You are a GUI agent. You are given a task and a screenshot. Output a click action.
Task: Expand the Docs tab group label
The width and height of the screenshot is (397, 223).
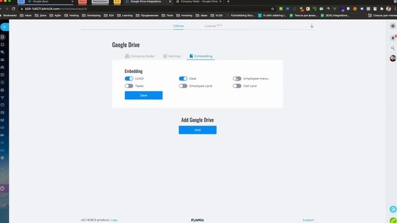(x=83, y=1)
